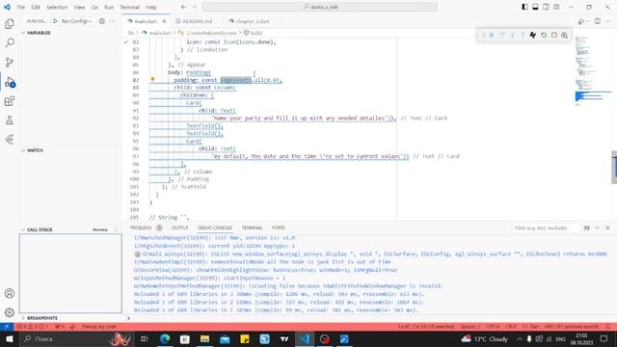Open the Explorer view in activity bar

point(10,23)
